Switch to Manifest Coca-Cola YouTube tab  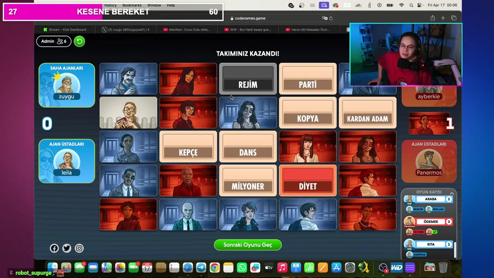point(187,29)
